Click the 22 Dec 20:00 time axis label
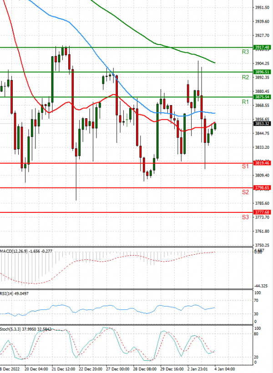This screenshot has height=373, width=273. 91,369
